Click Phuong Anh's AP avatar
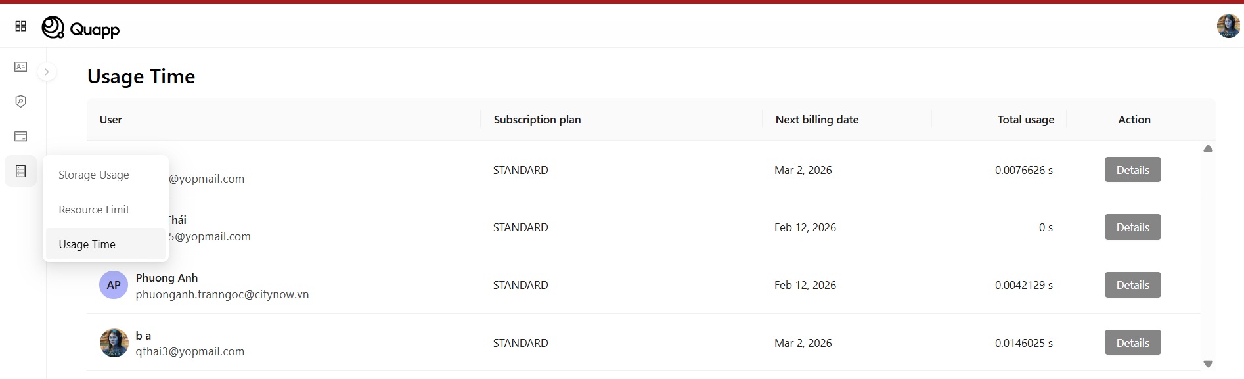This screenshot has height=379, width=1244. 114,285
